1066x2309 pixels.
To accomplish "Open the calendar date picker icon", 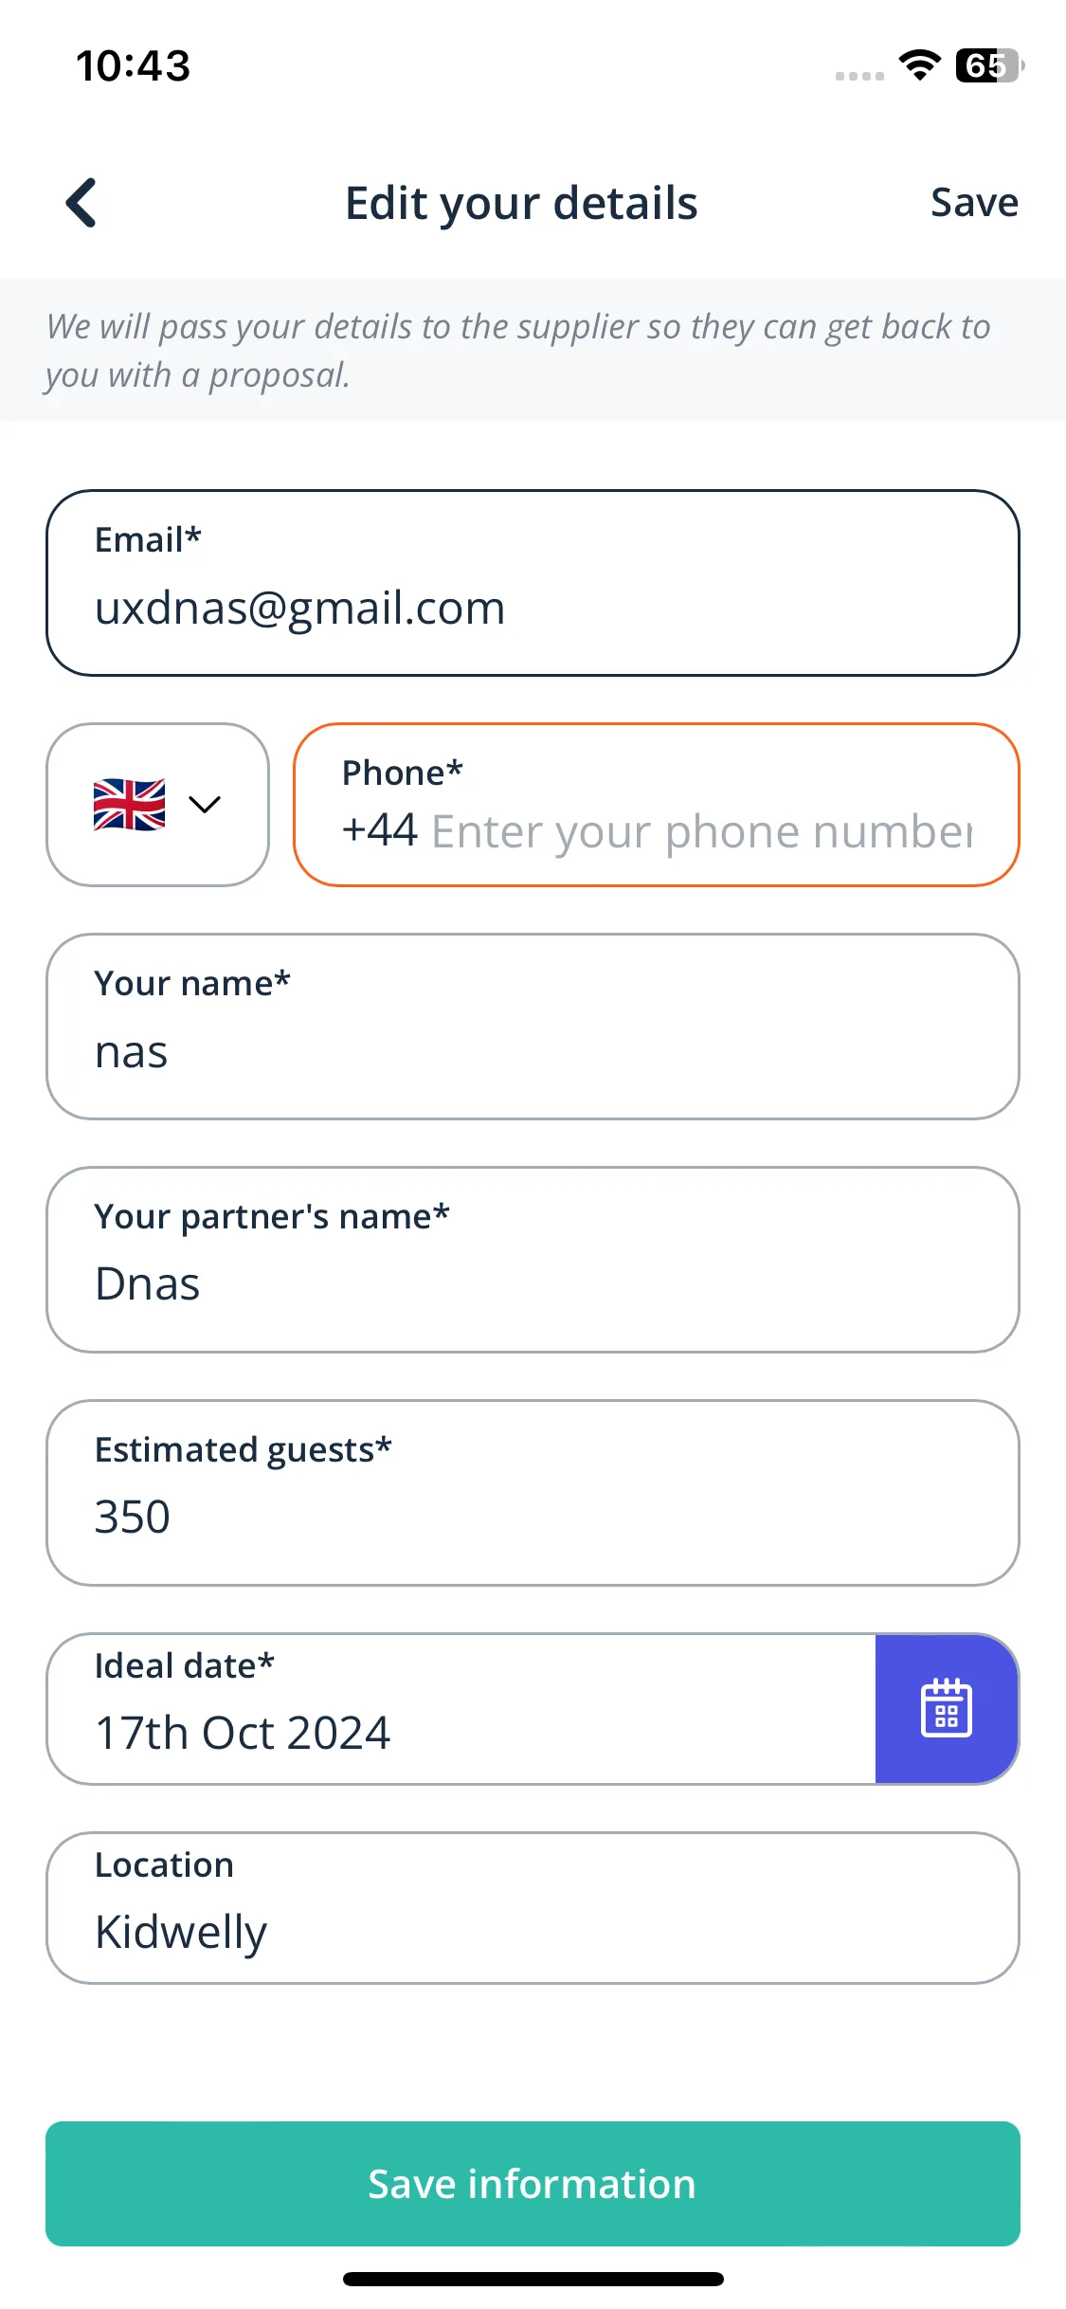I will (947, 1708).
